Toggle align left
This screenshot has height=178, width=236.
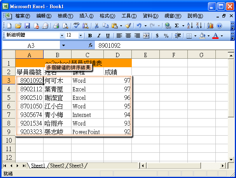[119, 36]
